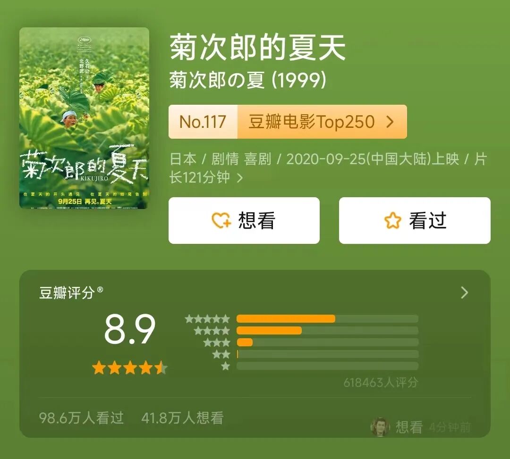Viewport: 510px width, 459px height.
Task: Tap the one-star rating row icon
Action: [x=225, y=367]
